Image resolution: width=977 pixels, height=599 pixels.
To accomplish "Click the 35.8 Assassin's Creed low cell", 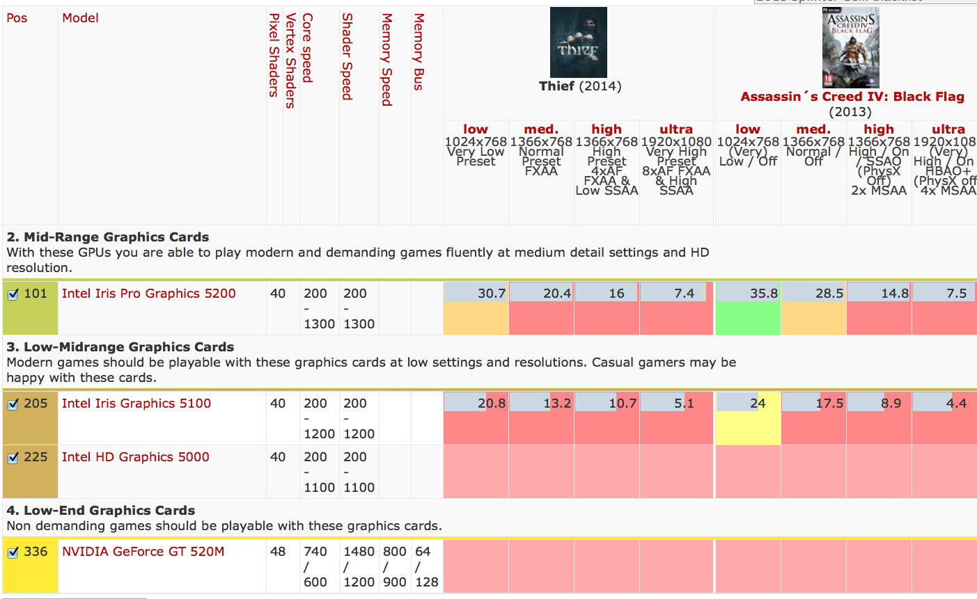I will (748, 308).
